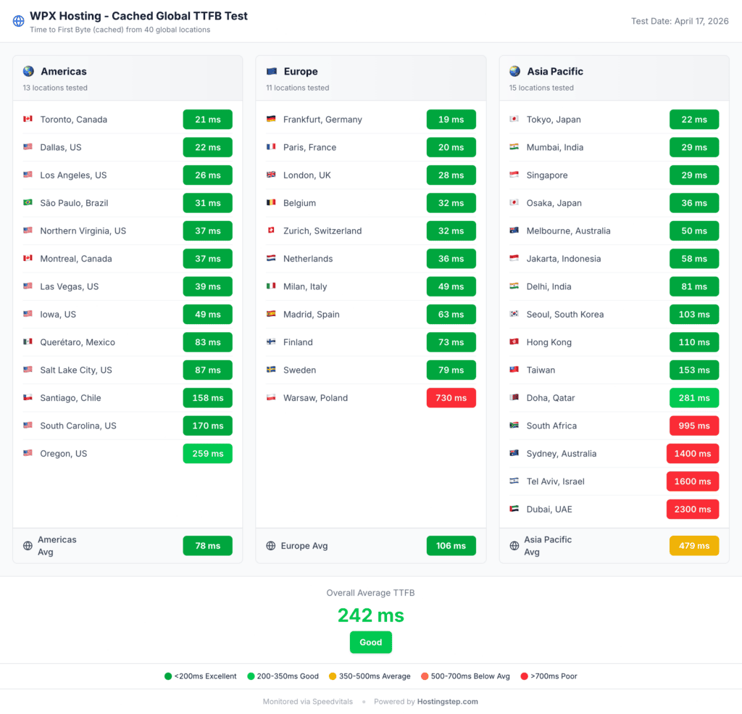Click the South Korea flag next to Seoul
This screenshot has width=742, height=714.
point(514,314)
